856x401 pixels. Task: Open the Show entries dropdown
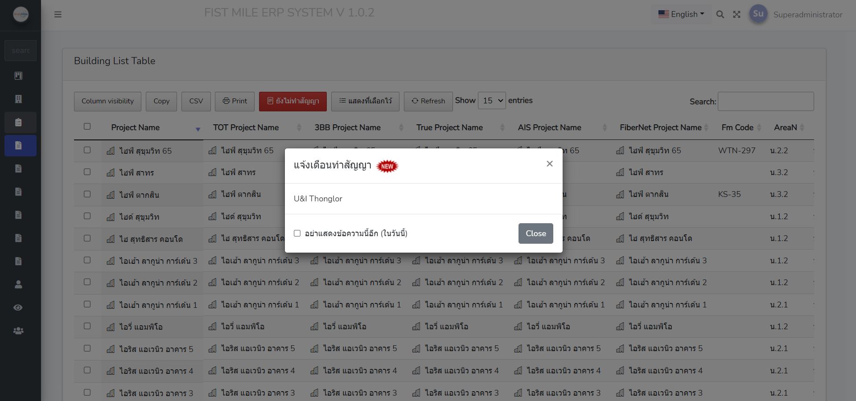[x=491, y=101]
